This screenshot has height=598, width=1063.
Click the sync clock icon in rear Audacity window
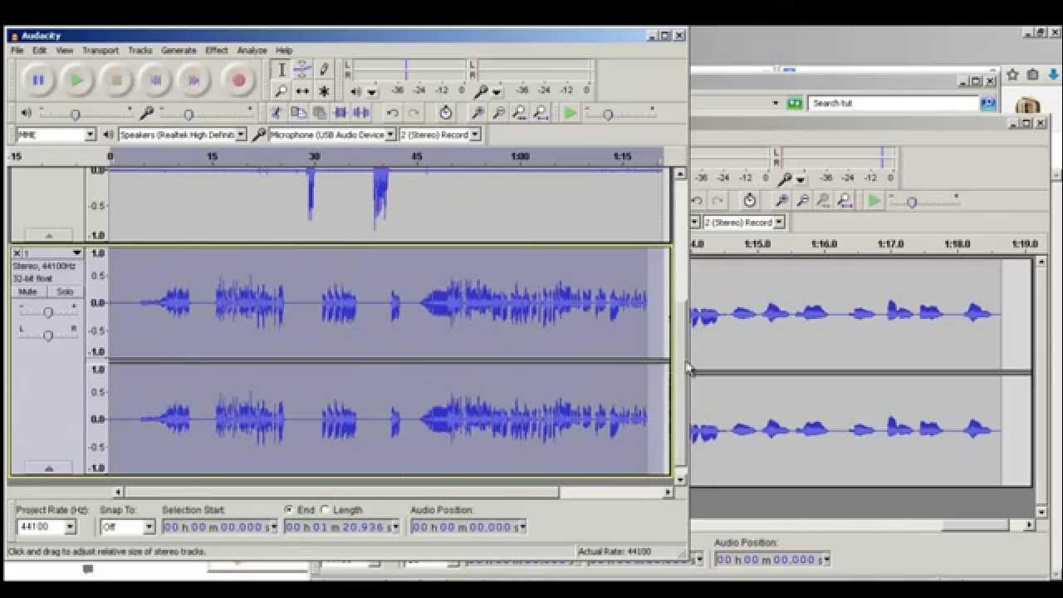pyautogui.click(x=750, y=200)
